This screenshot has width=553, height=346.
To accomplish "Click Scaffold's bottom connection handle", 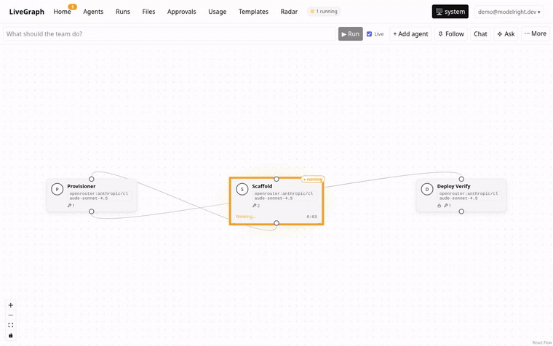I will [x=276, y=223].
